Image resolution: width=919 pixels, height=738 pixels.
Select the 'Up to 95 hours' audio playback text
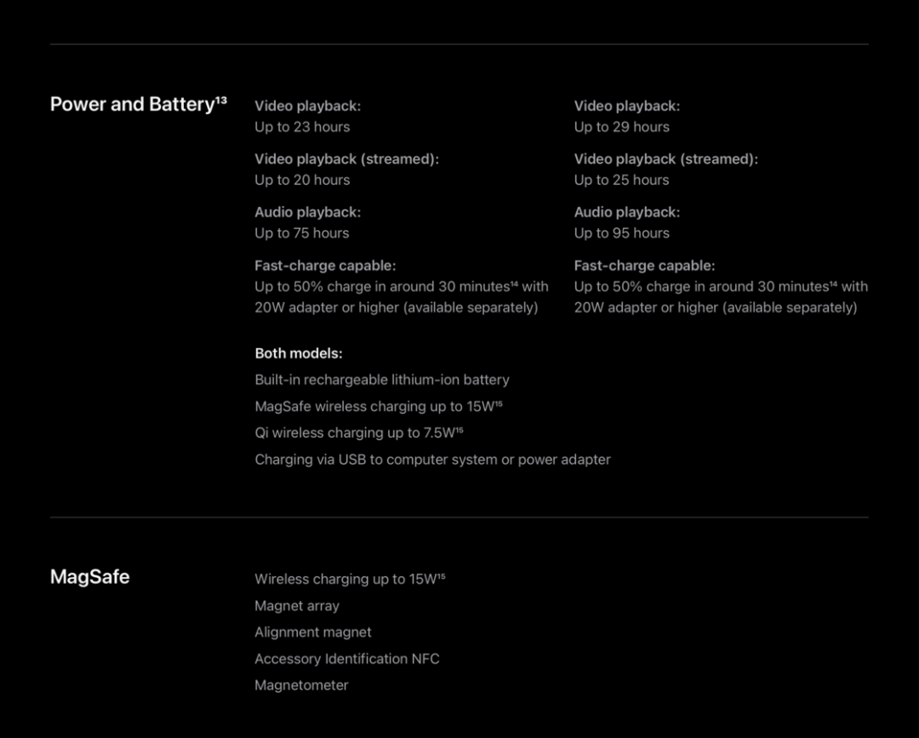(x=621, y=233)
